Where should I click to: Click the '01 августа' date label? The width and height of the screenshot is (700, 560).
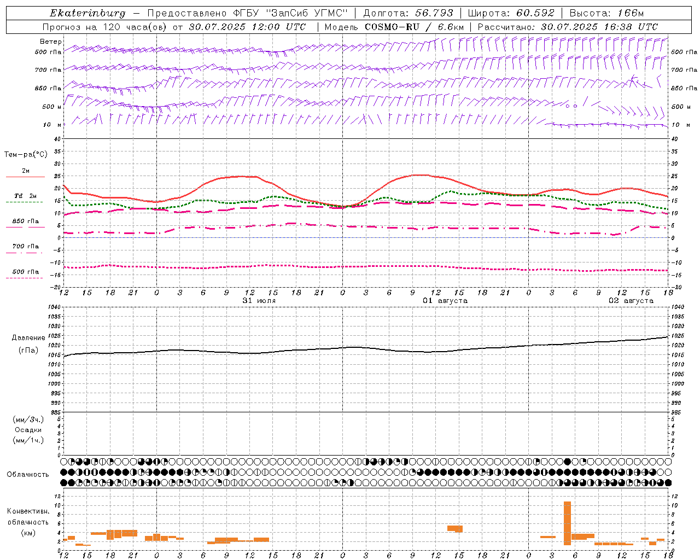tap(445, 301)
